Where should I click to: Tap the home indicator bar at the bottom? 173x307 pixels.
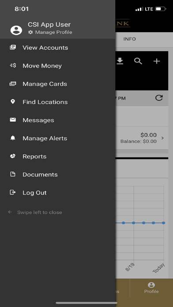point(86,303)
